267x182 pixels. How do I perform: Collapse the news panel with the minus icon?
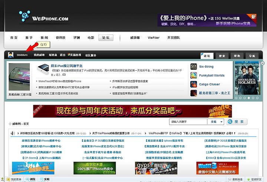263,63
